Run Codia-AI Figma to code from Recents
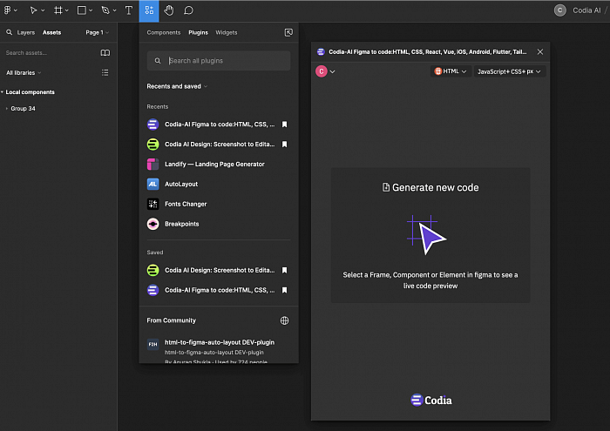The height and width of the screenshot is (431, 610). 211,125
